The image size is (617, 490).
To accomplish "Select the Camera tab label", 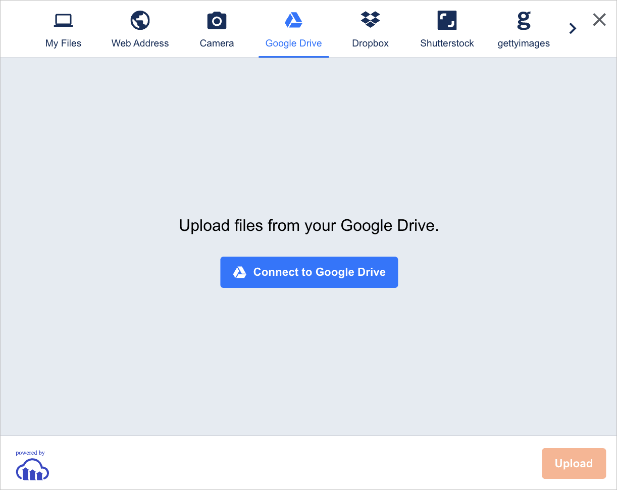I will click(217, 43).
